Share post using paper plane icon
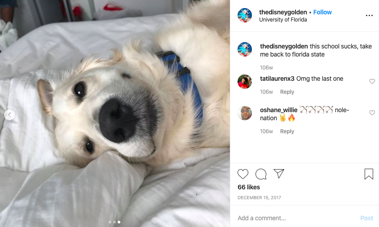The width and height of the screenshot is (379, 227). tap(279, 173)
